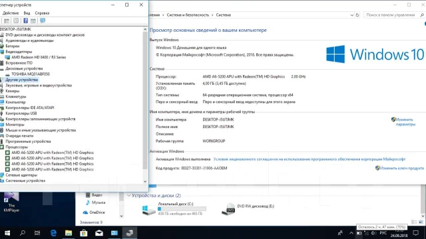Select Мыши и иные указывающие устройства category

point(41,130)
